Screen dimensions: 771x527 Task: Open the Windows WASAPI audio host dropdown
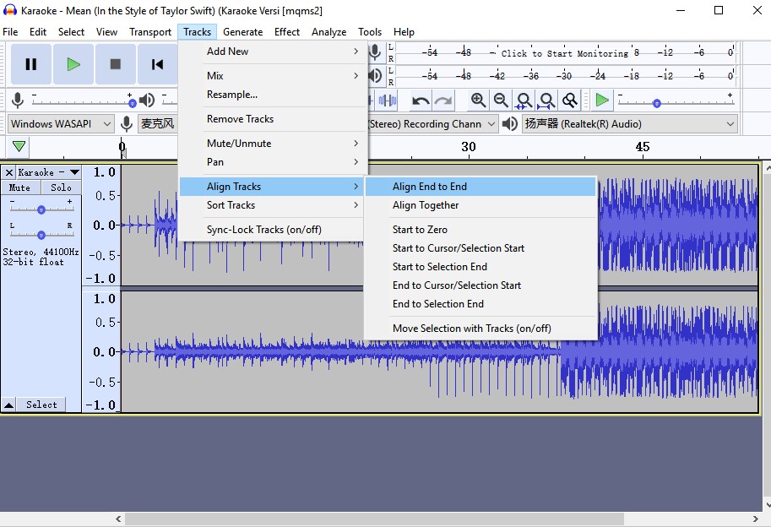click(x=61, y=124)
